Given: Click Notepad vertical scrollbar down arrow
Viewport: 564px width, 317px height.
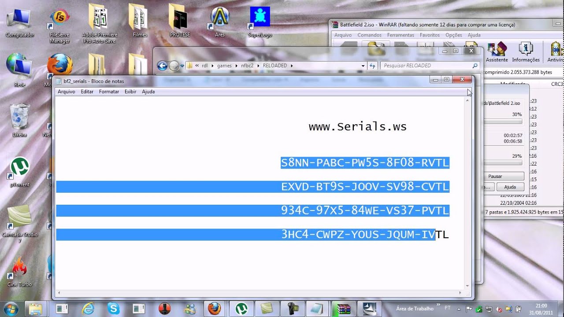Looking at the screenshot, I should 468,286.
